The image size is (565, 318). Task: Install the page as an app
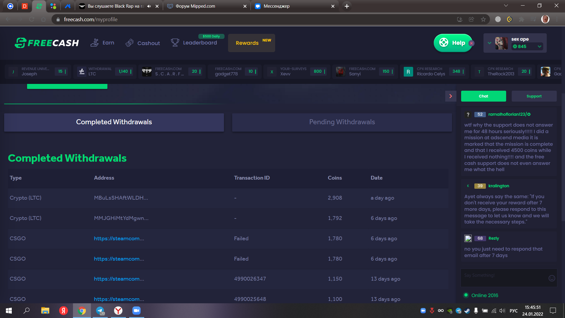click(460, 19)
